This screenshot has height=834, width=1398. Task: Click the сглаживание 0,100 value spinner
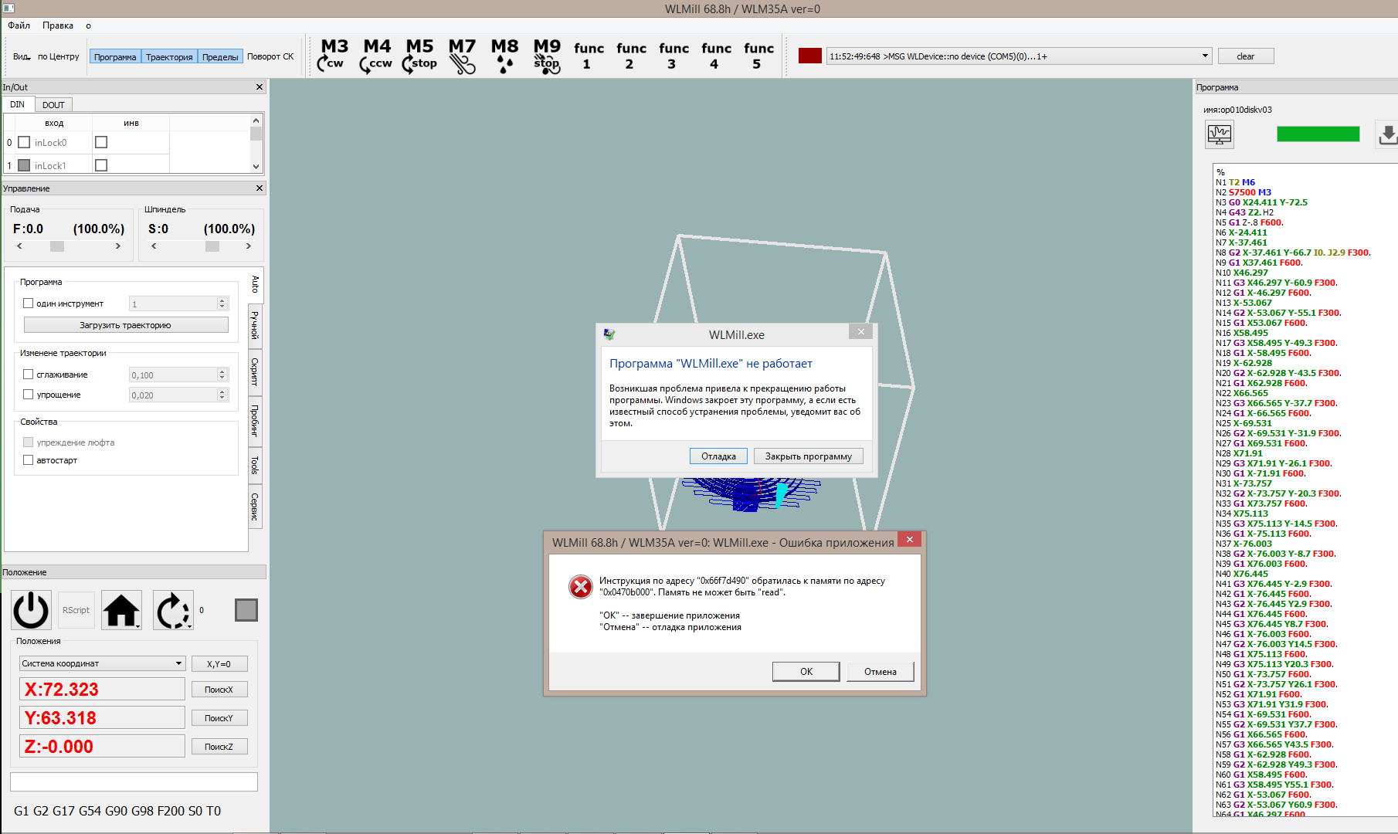178,375
